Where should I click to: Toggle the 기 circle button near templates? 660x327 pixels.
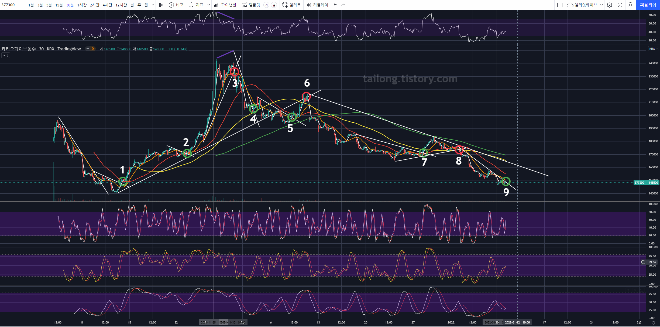click(x=266, y=5)
